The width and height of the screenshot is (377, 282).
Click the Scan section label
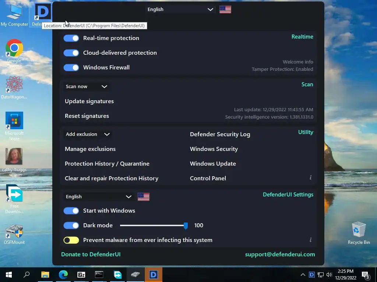pos(307,84)
